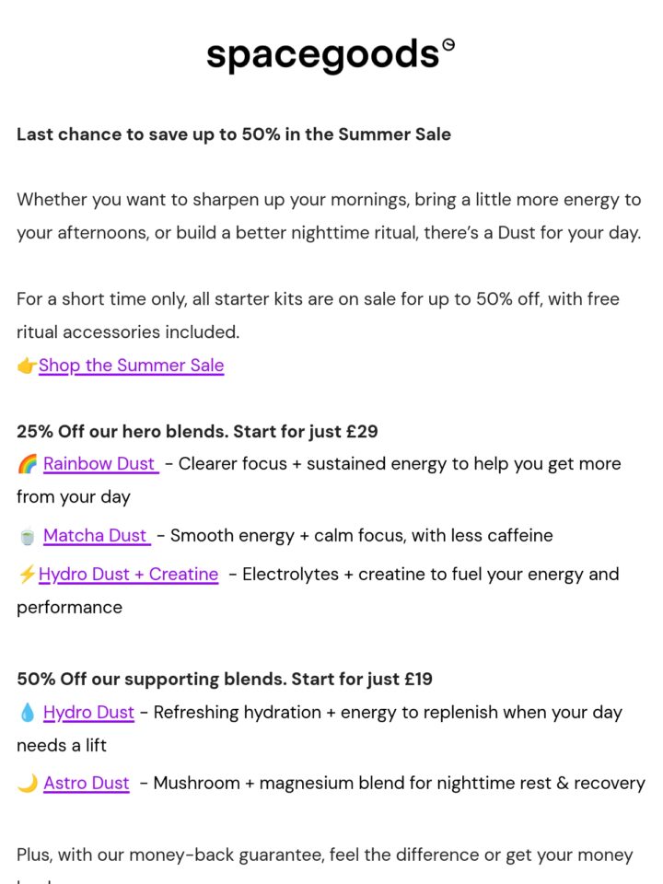Click the 50% Off supporting blends heading
This screenshot has height=884, width=663.
pyautogui.click(x=225, y=680)
